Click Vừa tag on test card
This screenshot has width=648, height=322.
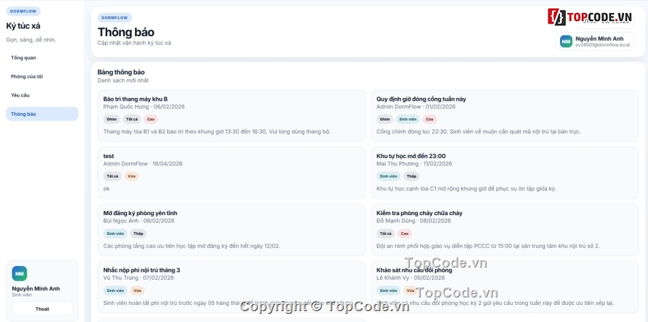pos(132,176)
